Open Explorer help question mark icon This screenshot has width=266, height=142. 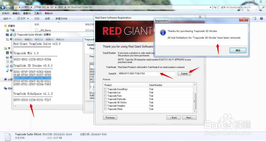click(x=261, y=19)
